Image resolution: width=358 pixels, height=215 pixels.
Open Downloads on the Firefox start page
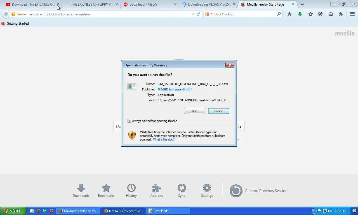pos(81,191)
